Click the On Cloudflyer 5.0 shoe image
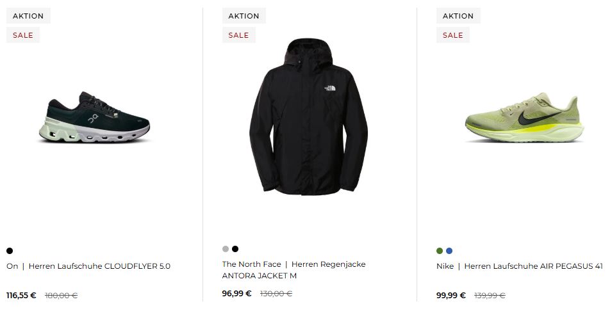The image size is (612, 311). pyautogui.click(x=94, y=118)
